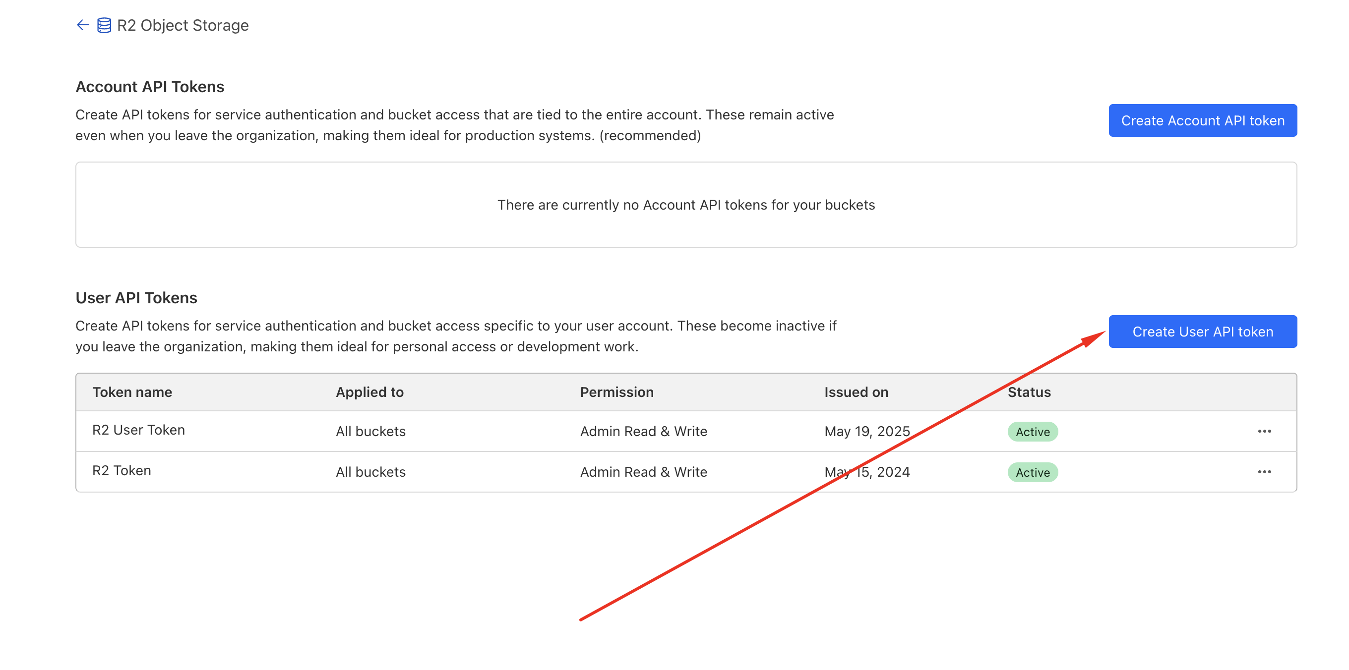Click the R2 database icon in header

pyautogui.click(x=104, y=24)
